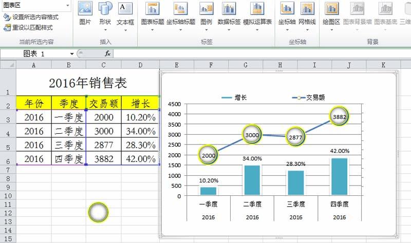Viewport: 411px width, 243px height.
Task: Select the 2000 data marker on the line
Action: pyautogui.click(x=209, y=155)
